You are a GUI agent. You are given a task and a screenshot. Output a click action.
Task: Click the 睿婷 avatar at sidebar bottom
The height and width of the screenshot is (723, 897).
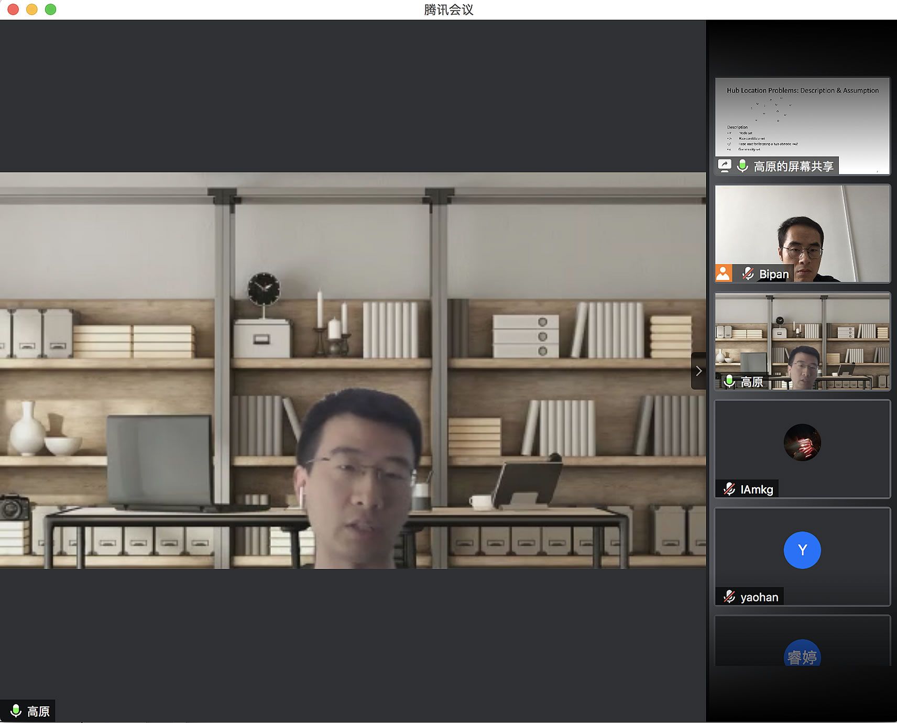coord(802,655)
